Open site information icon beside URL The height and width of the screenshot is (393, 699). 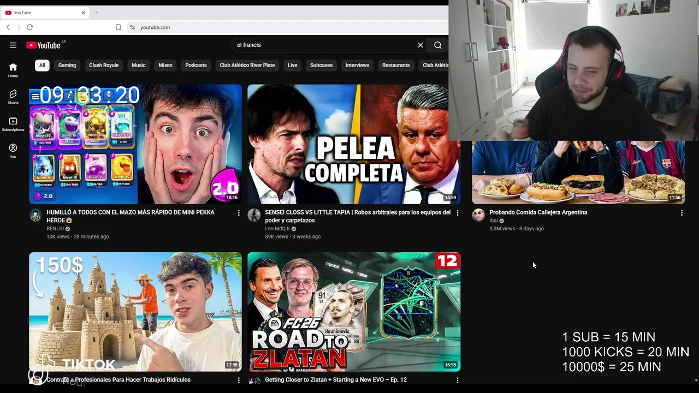click(132, 27)
